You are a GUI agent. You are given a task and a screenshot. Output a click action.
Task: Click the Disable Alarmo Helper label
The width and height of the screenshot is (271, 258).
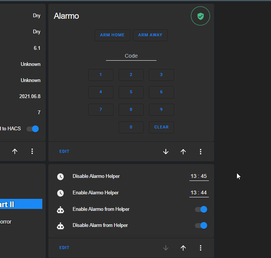[x=96, y=176]
